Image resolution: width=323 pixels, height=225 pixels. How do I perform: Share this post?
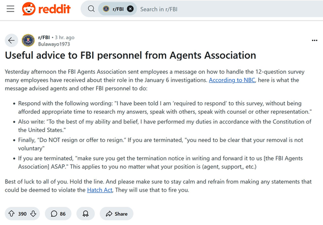[x=117, y=214]
